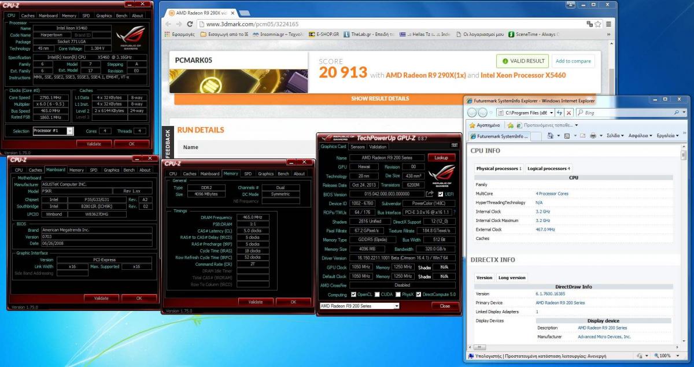Open Bing search provider dropdown arrow

(684, 113)
